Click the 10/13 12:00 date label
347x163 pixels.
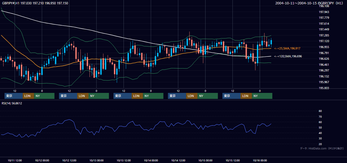[x=124, y=160]
